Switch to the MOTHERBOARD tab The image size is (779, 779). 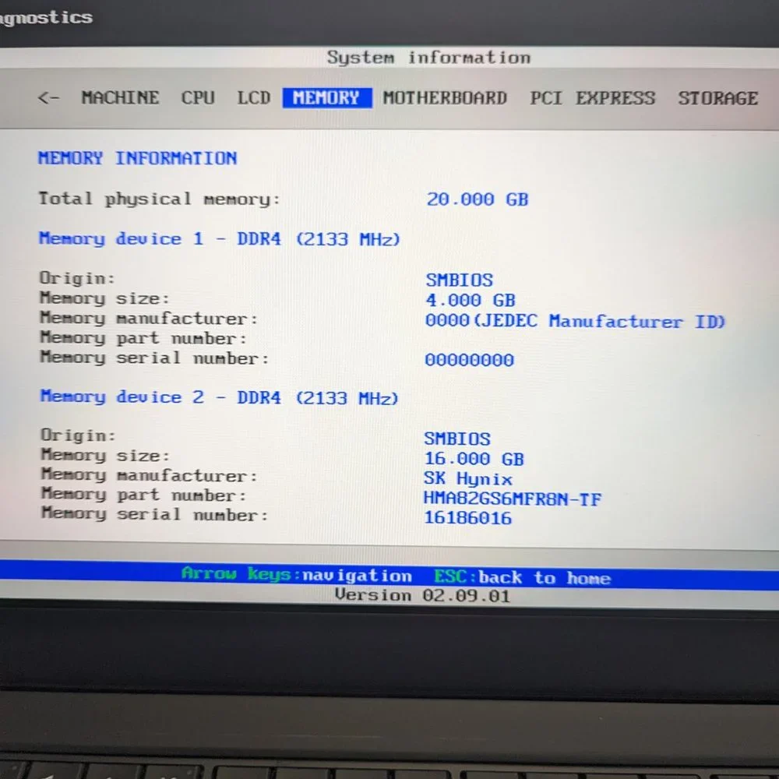[x=445, y=98]
